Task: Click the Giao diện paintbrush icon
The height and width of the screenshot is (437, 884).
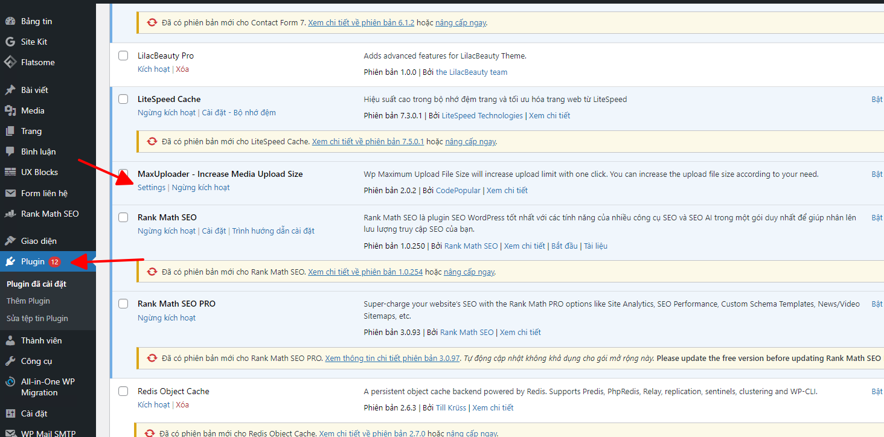Action: 10,241
